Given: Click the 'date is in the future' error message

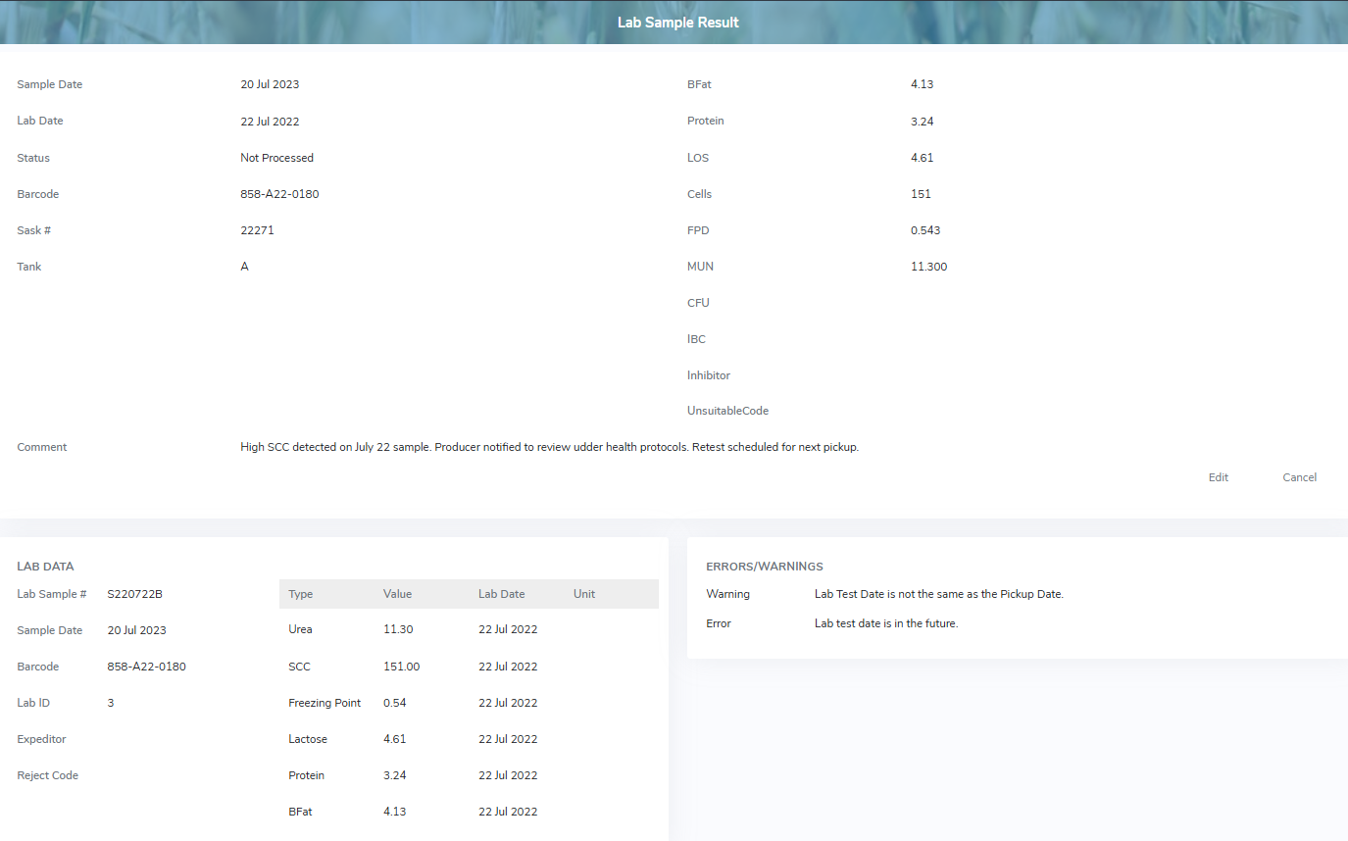Looking at the screenshot, I should [885, 623].
